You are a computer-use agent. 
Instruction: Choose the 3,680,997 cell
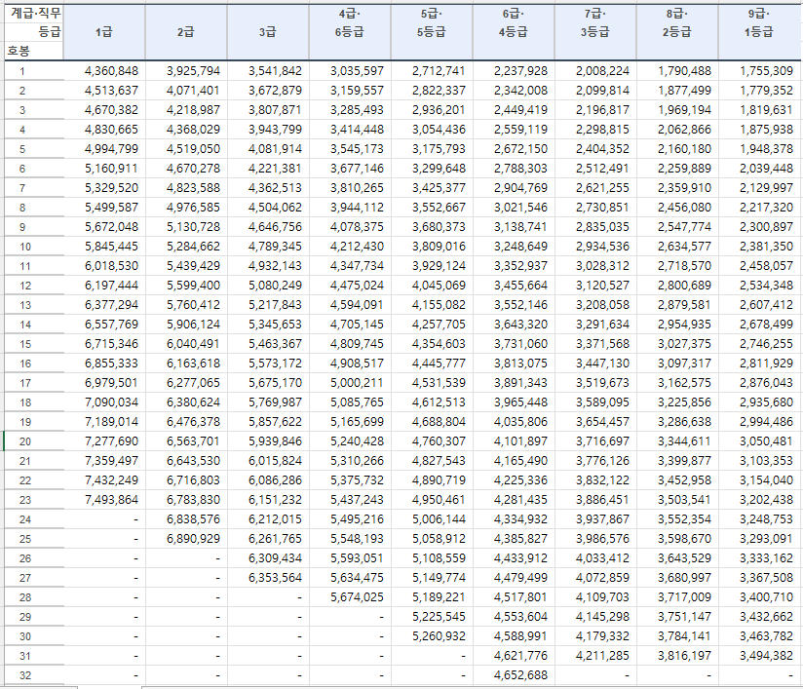point(678,577)
